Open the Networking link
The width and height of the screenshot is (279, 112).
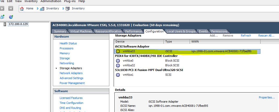point(67,63)
